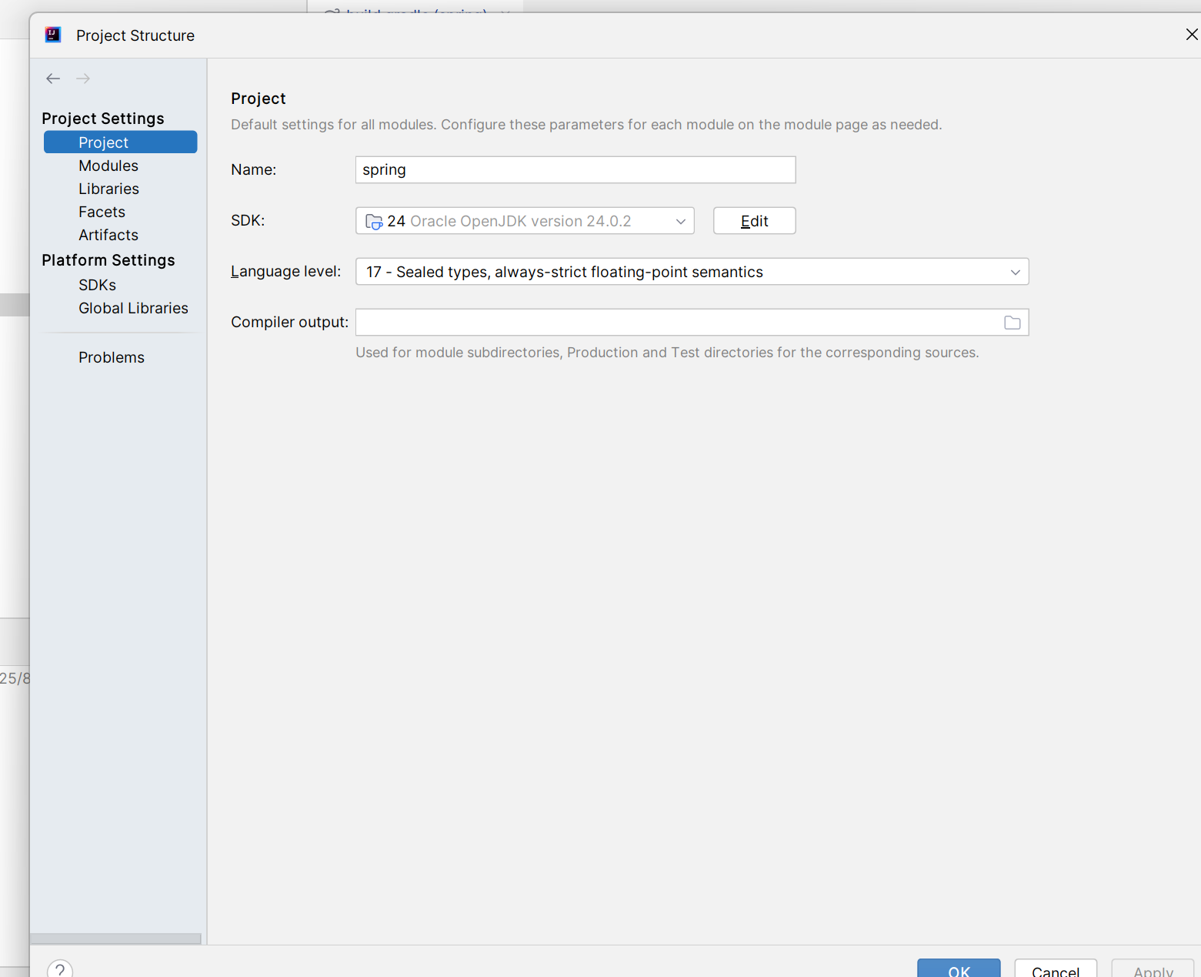1201x977 pixels.
Task: Open the SDK dropdown
Action: [525, 221]
